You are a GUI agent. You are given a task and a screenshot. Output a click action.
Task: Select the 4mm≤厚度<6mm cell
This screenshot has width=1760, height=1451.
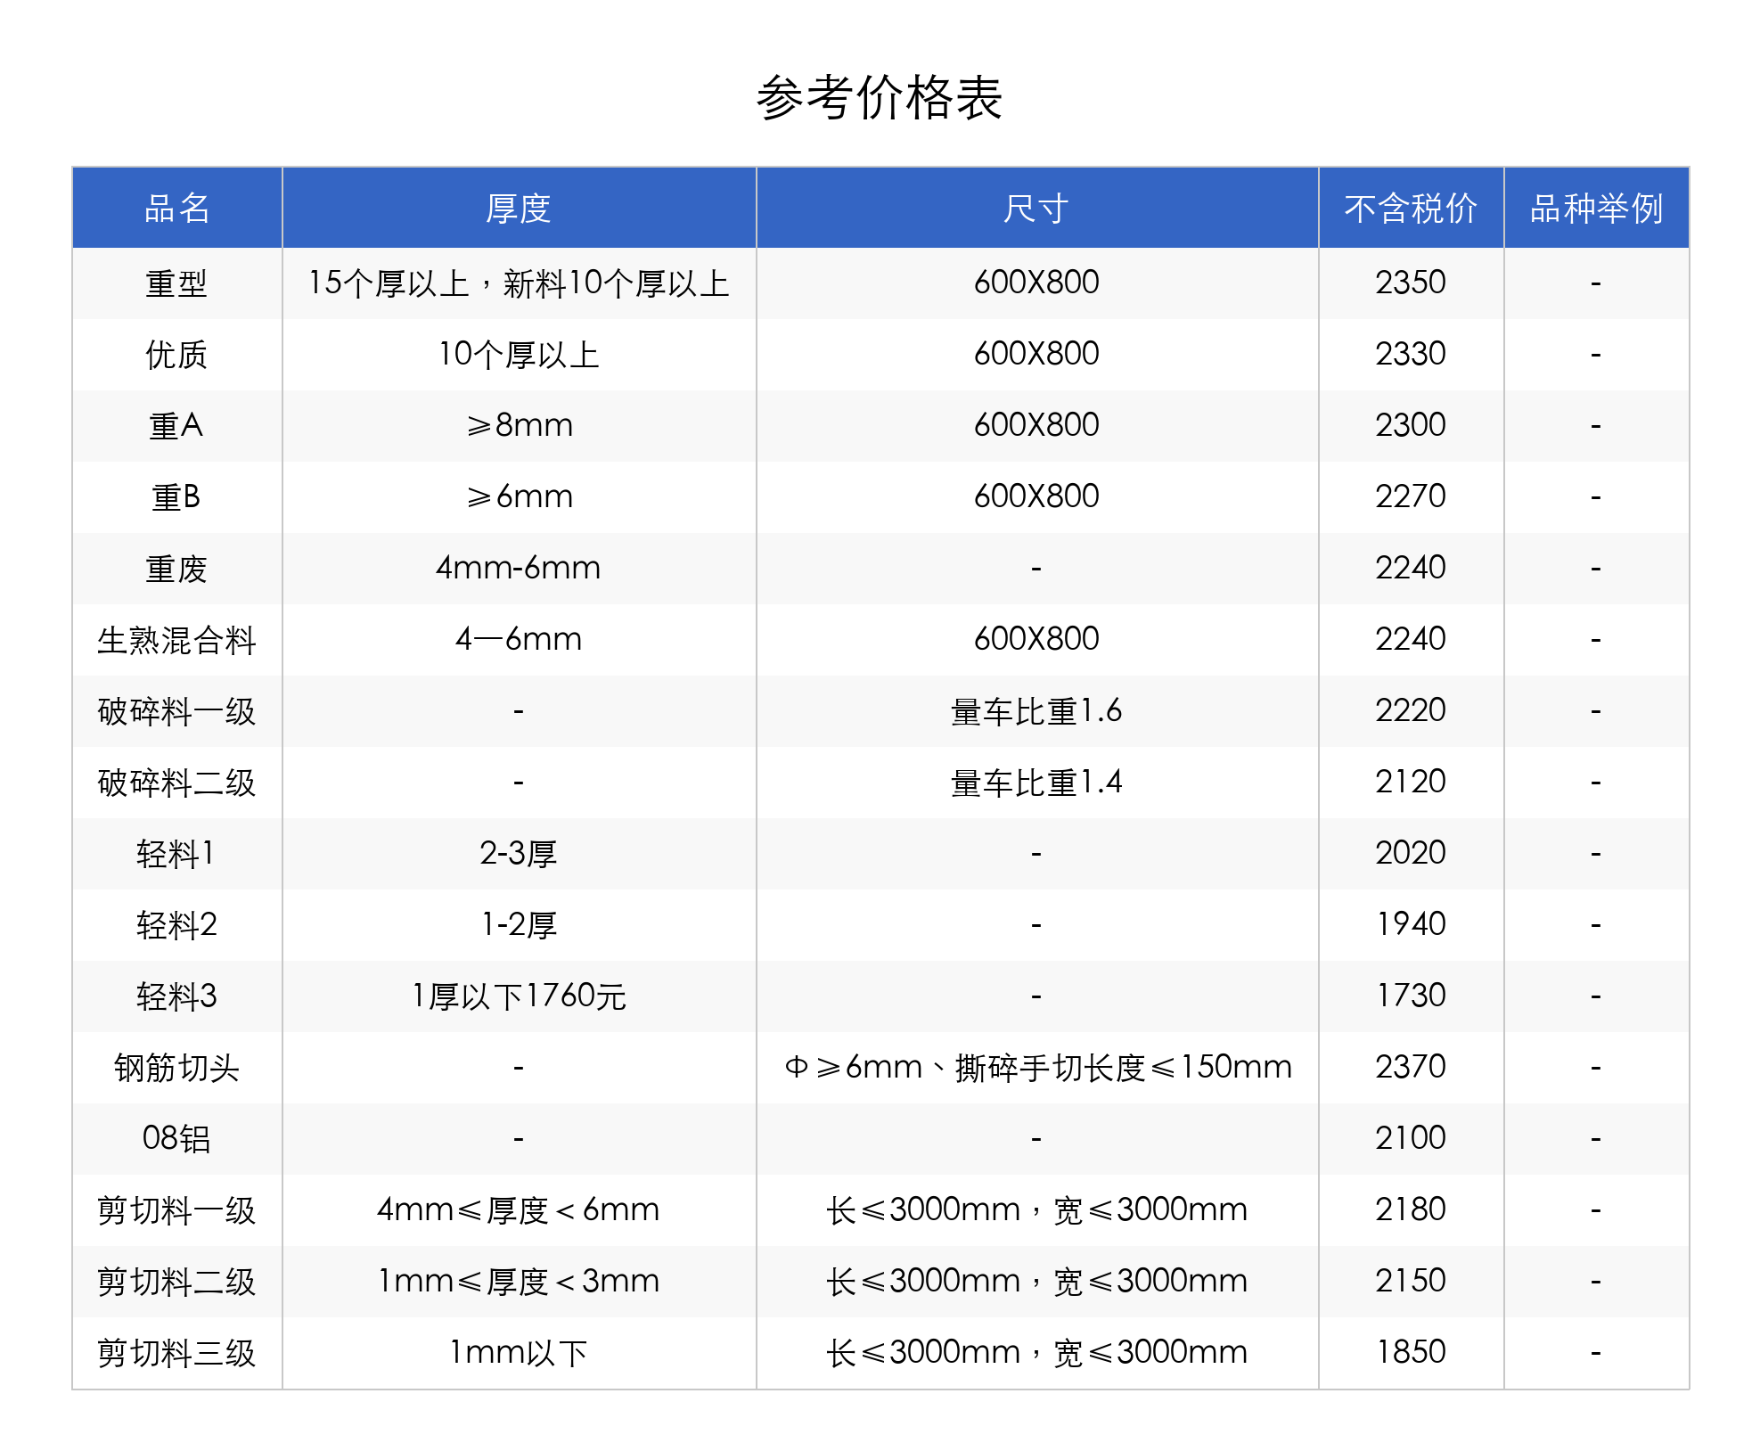click(x=519, y=1209)
